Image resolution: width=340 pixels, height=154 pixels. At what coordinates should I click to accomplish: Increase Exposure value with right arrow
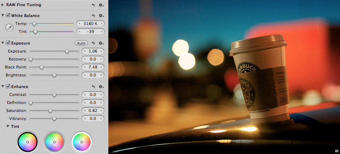pyautogui.click(x=101, y=51)
